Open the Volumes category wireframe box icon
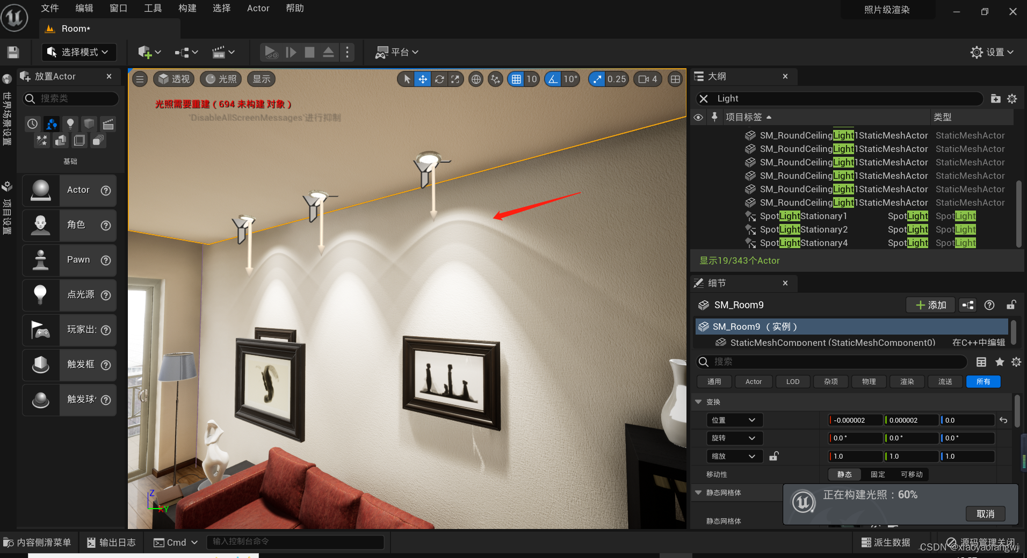The height and width of the screenshot is (558, 1027). coord(79,141)
